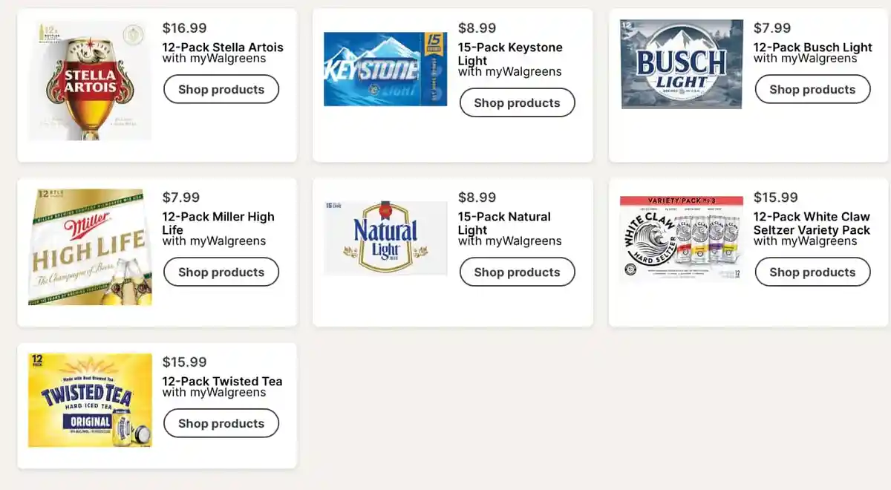Shop products for 12-Pack Busch Light
The height and width of the screenshot is (490, 891).
coord(812,89)
